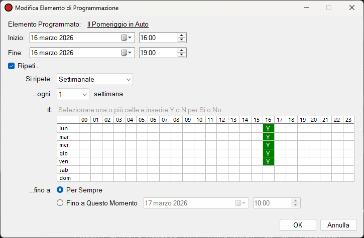
Task: Click the 08 hour column header
Action: [x=177, y=120]
